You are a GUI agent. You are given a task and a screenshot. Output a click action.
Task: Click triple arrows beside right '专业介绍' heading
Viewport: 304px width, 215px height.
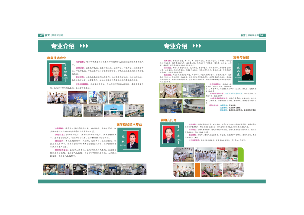[x=197, y=46]
